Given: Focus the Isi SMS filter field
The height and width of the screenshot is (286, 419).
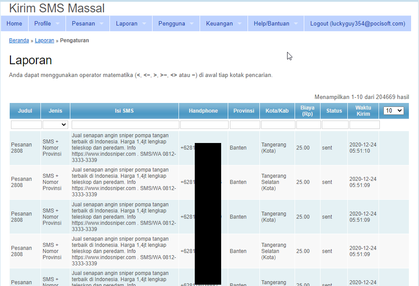Looking at the screenshot, I should pos(125,125).
